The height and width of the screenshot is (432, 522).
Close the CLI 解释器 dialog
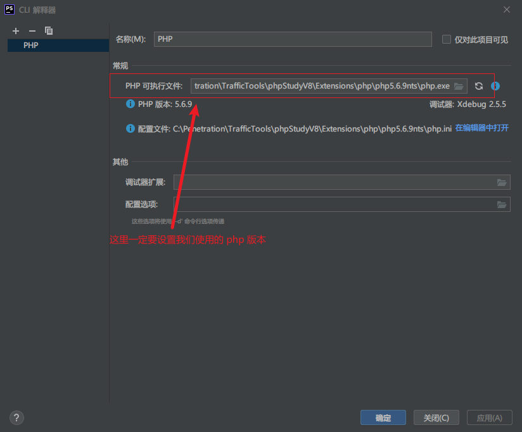point(507,9)
